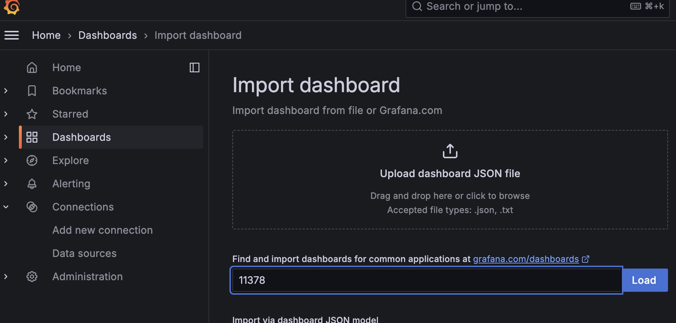Click the Import dashboard breadcrumb
The width and height of the screenshot is (676, 323).
point(198,35)
